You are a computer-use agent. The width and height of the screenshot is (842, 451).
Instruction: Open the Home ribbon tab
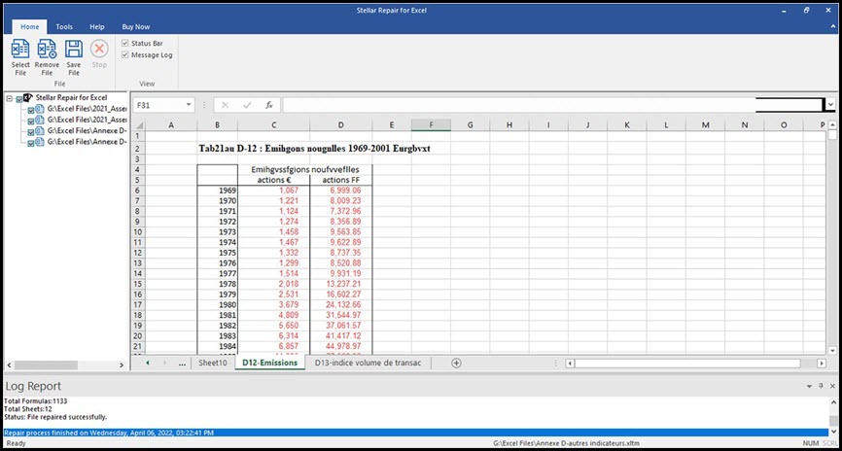[x=29, y=27]
